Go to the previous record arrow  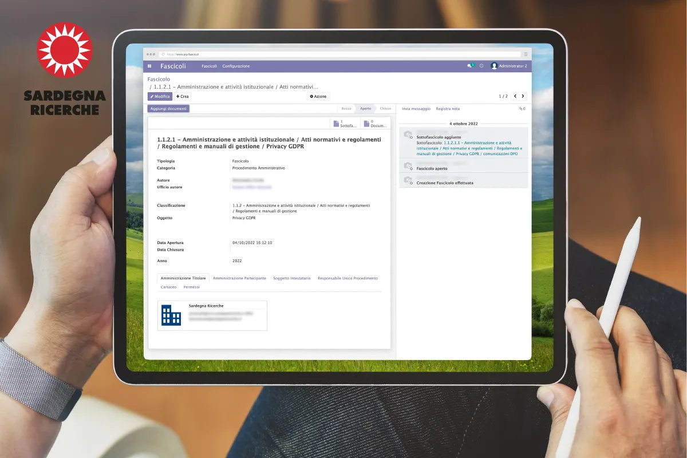tap(515, 96)
